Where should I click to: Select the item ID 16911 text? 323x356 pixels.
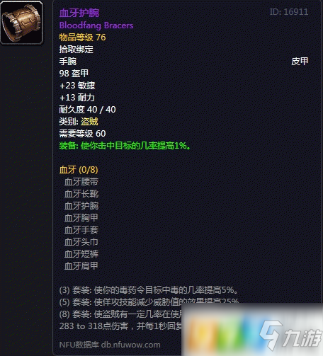click(x=289, y=12)
